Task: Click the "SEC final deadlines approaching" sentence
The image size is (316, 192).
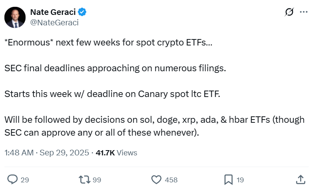Action: pyautogui.click(x=115, y=68)
